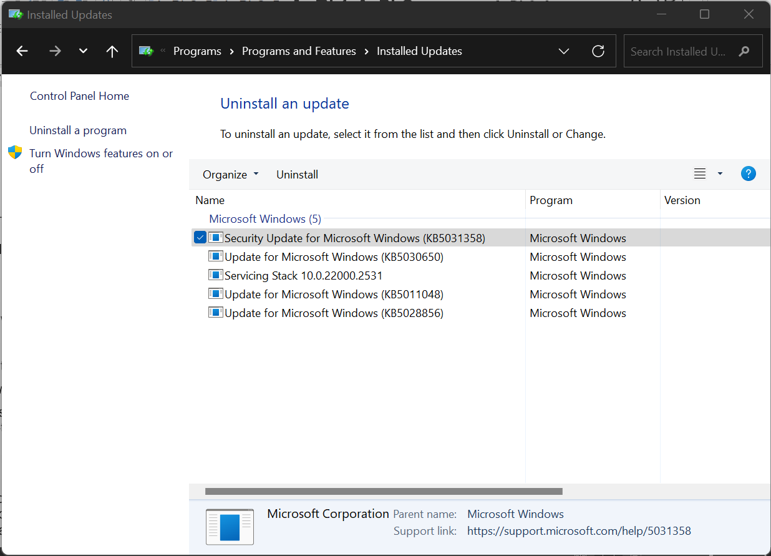
Task: Open Uninstall a program link
Action: tap(78, 130)
